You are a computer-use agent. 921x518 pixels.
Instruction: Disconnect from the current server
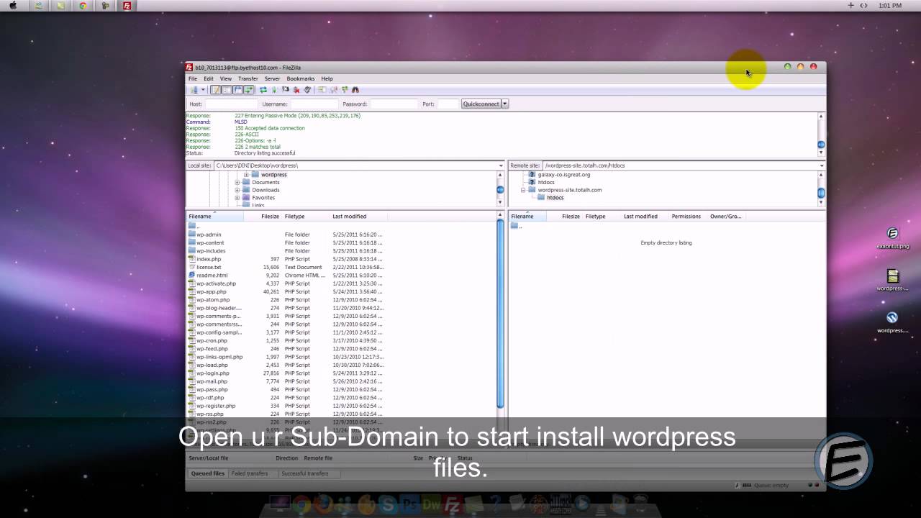click(296, 90)
